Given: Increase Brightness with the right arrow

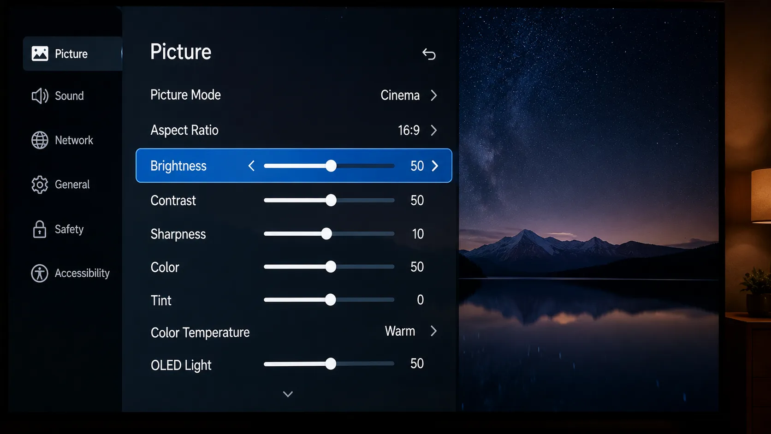Looking at the screenshot, I should click(435, 166).
